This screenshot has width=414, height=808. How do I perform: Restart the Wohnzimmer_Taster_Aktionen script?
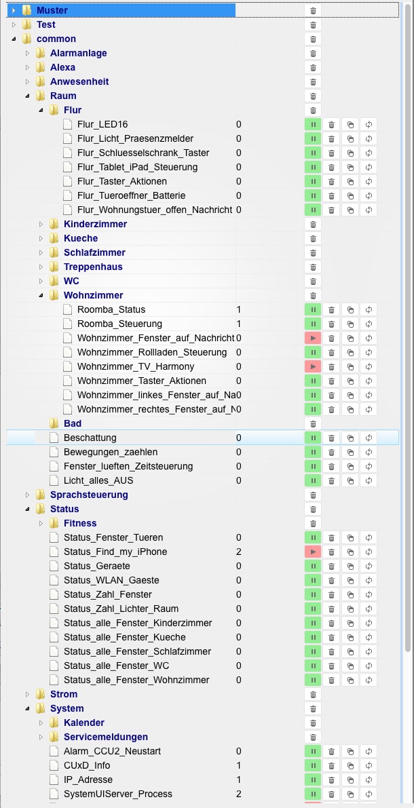tap(369, 381)
